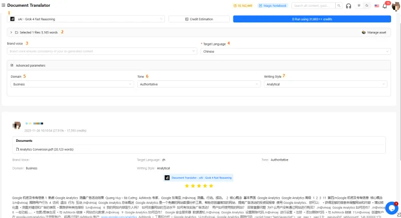
Task: Change language via US flag icon
Action: [x=376, y=6]
